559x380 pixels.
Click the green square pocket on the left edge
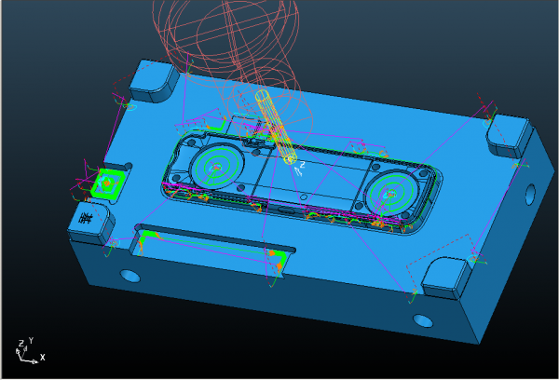pyautogui.click(x=107, y=185)
